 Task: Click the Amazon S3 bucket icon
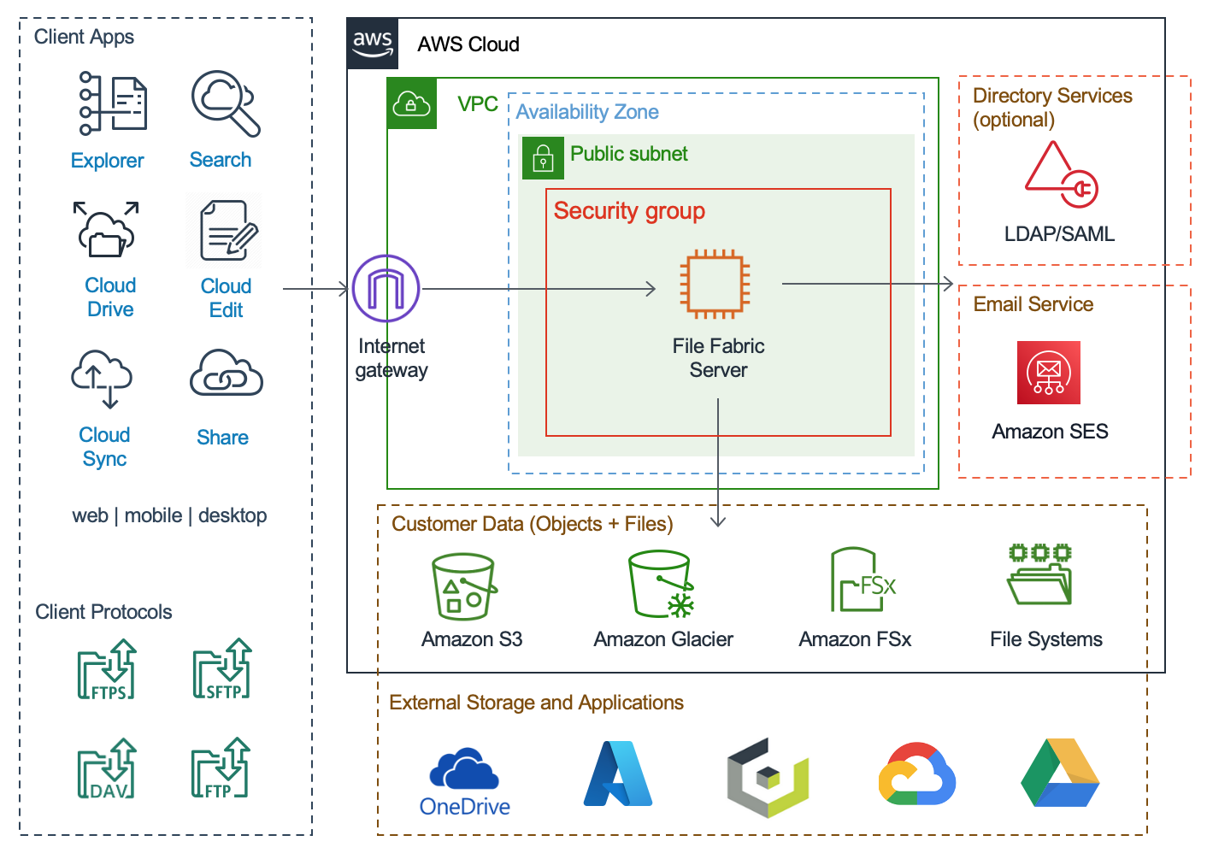coord(463,586)
